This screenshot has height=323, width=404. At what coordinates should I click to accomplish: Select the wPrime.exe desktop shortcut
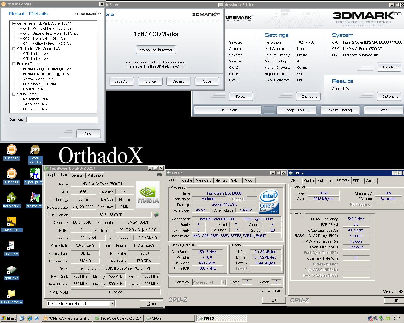click(34, 200)
